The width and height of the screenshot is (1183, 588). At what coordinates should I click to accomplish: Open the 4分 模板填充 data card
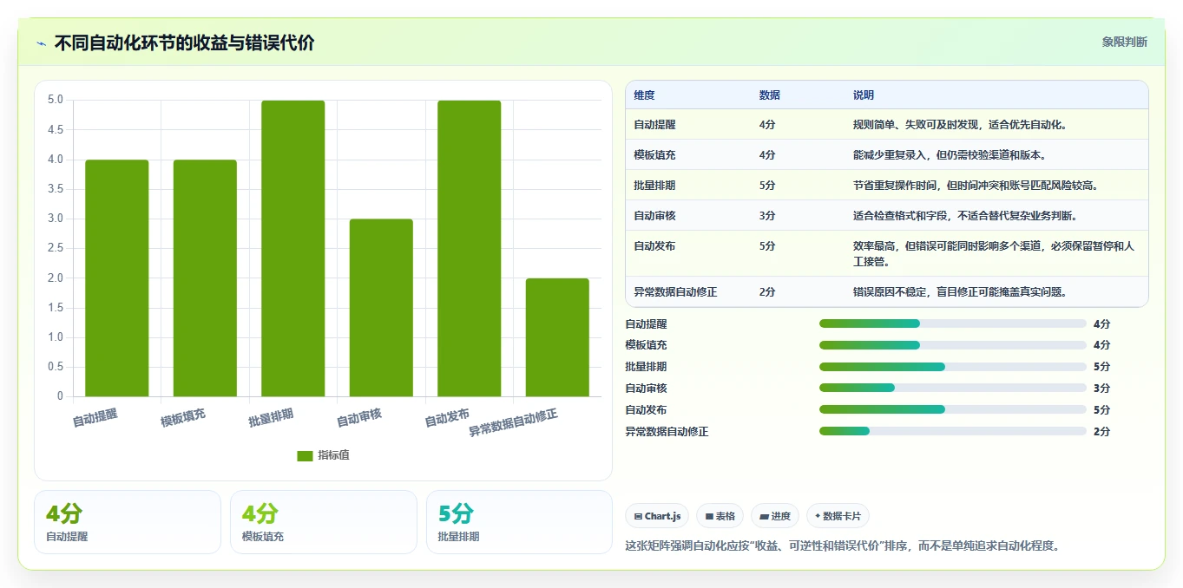(x=324, y=522)
